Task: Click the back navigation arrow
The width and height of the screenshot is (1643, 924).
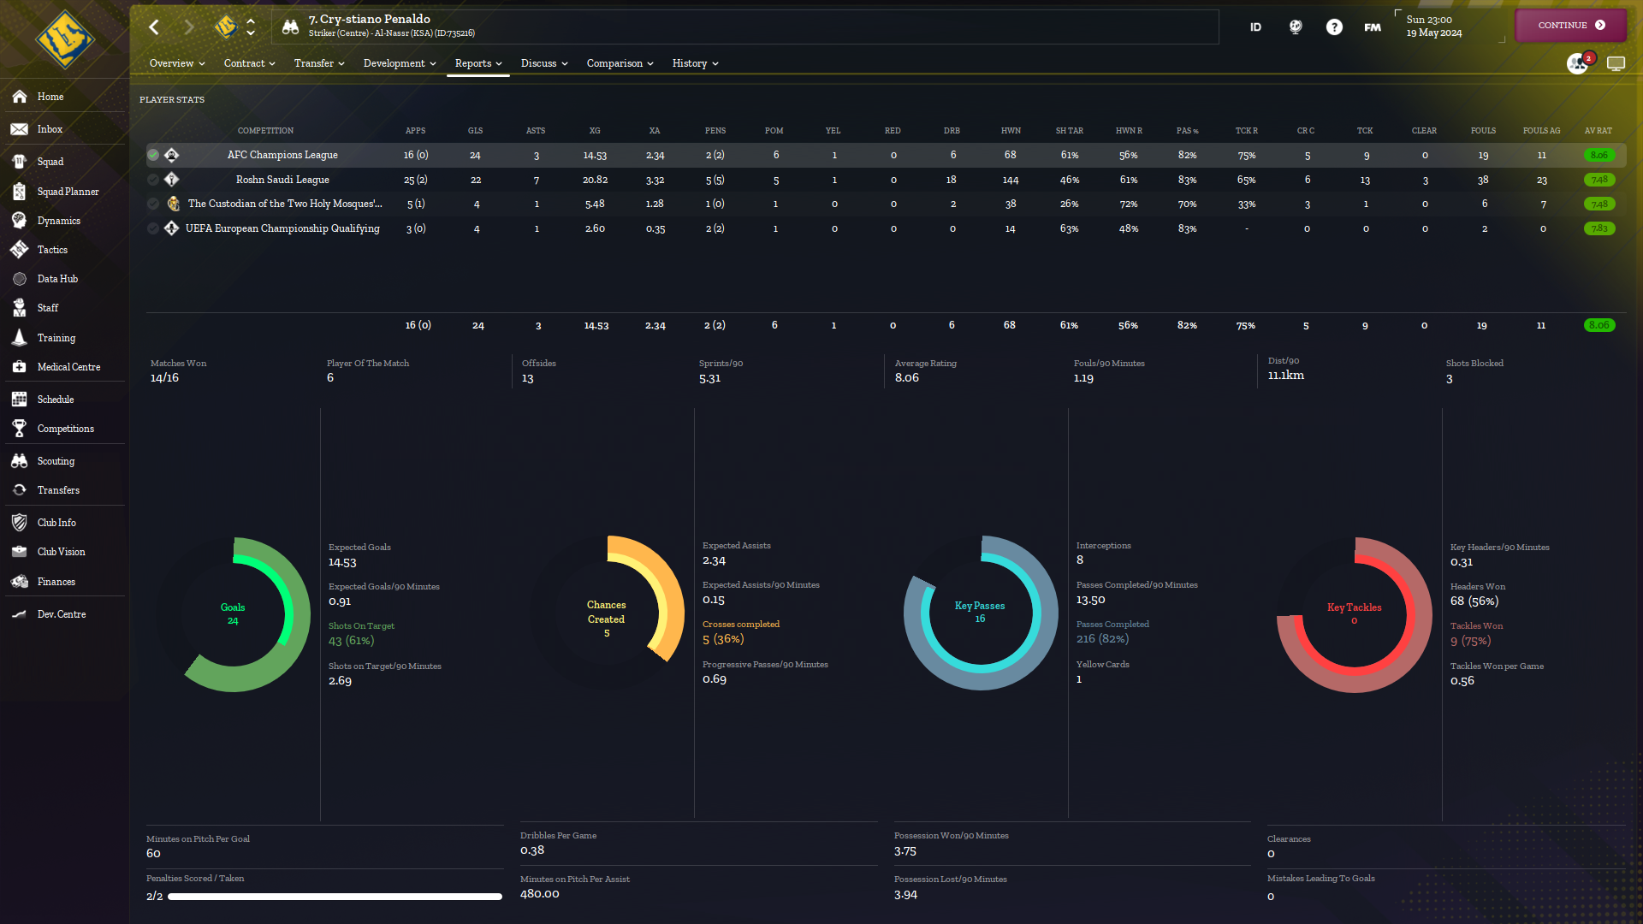Action: pos(154,27)
